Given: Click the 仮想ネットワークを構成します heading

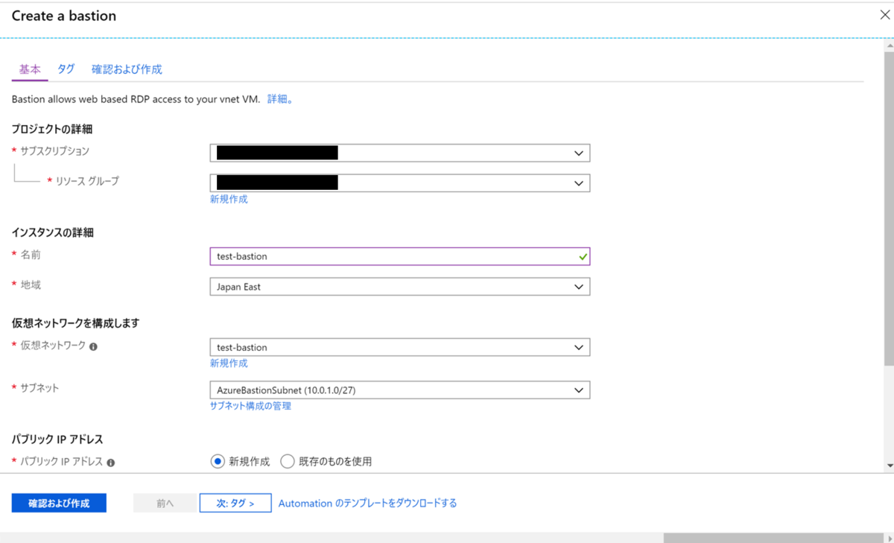Looking at the screenshot, I should (x=76, y=323).
